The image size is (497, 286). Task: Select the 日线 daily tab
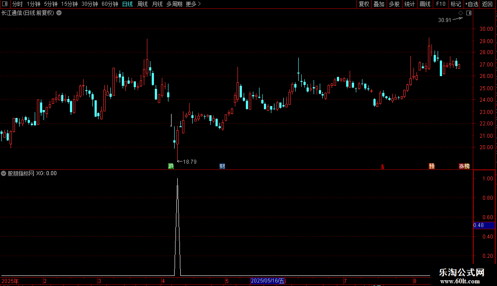pyautogui.click(x=128, y=4)
